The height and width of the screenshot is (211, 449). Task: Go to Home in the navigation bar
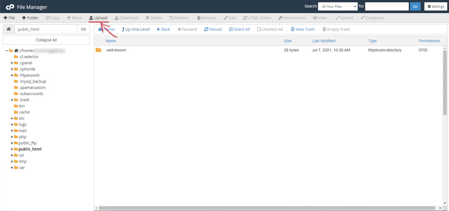(x=106, y=29)
